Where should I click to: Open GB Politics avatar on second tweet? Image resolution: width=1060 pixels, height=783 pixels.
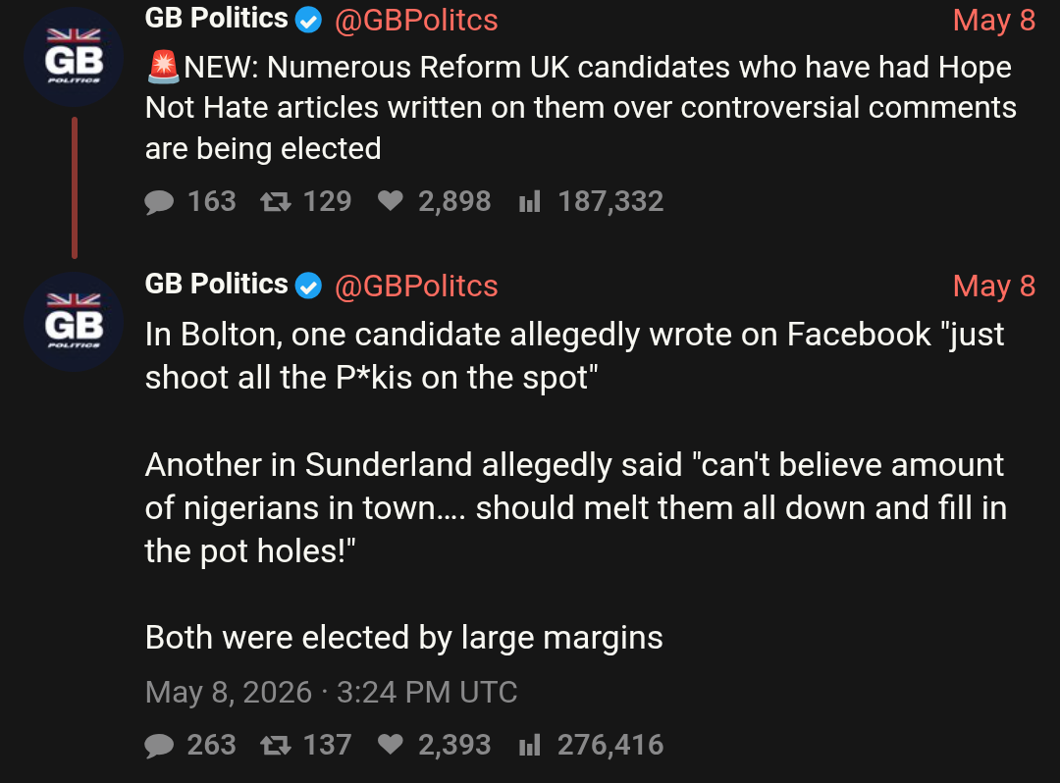click(74, 322)
